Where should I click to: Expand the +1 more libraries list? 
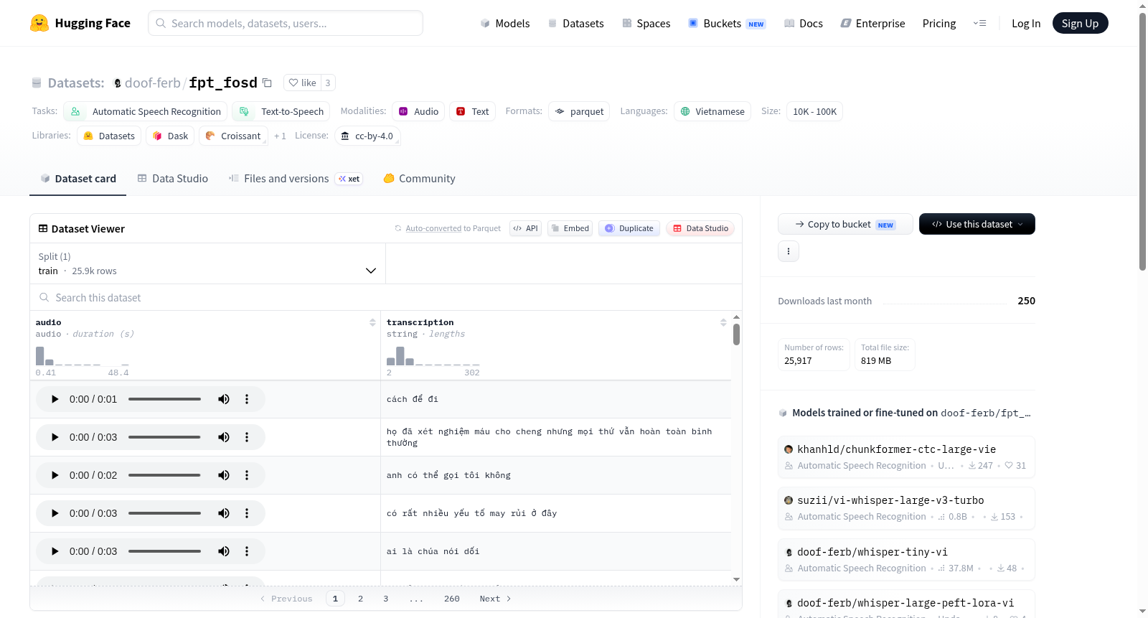click(x=280, y=136)
